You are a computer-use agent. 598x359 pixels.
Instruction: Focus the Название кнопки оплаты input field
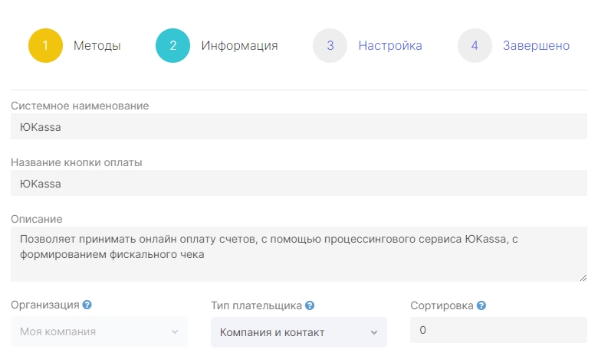[x=299, y=183]
